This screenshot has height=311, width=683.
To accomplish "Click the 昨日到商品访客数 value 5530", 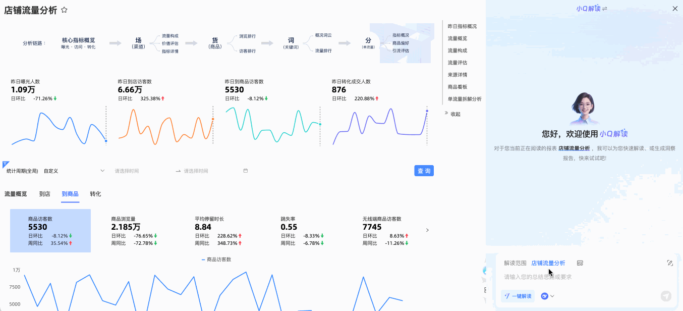I will (235, 90).
